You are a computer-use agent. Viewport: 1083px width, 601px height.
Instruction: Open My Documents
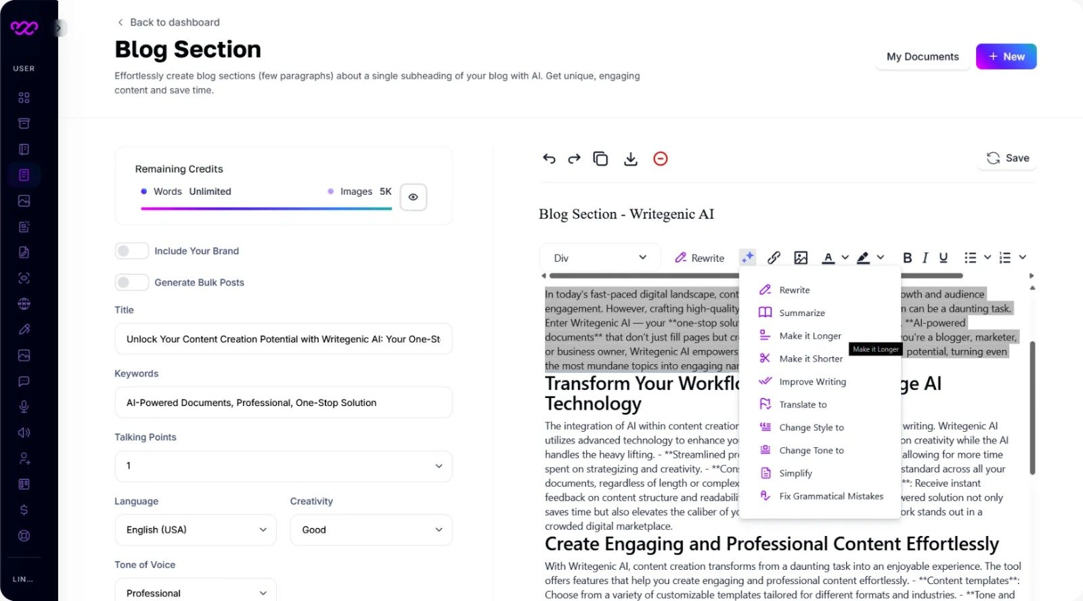[x=923, y=57]
